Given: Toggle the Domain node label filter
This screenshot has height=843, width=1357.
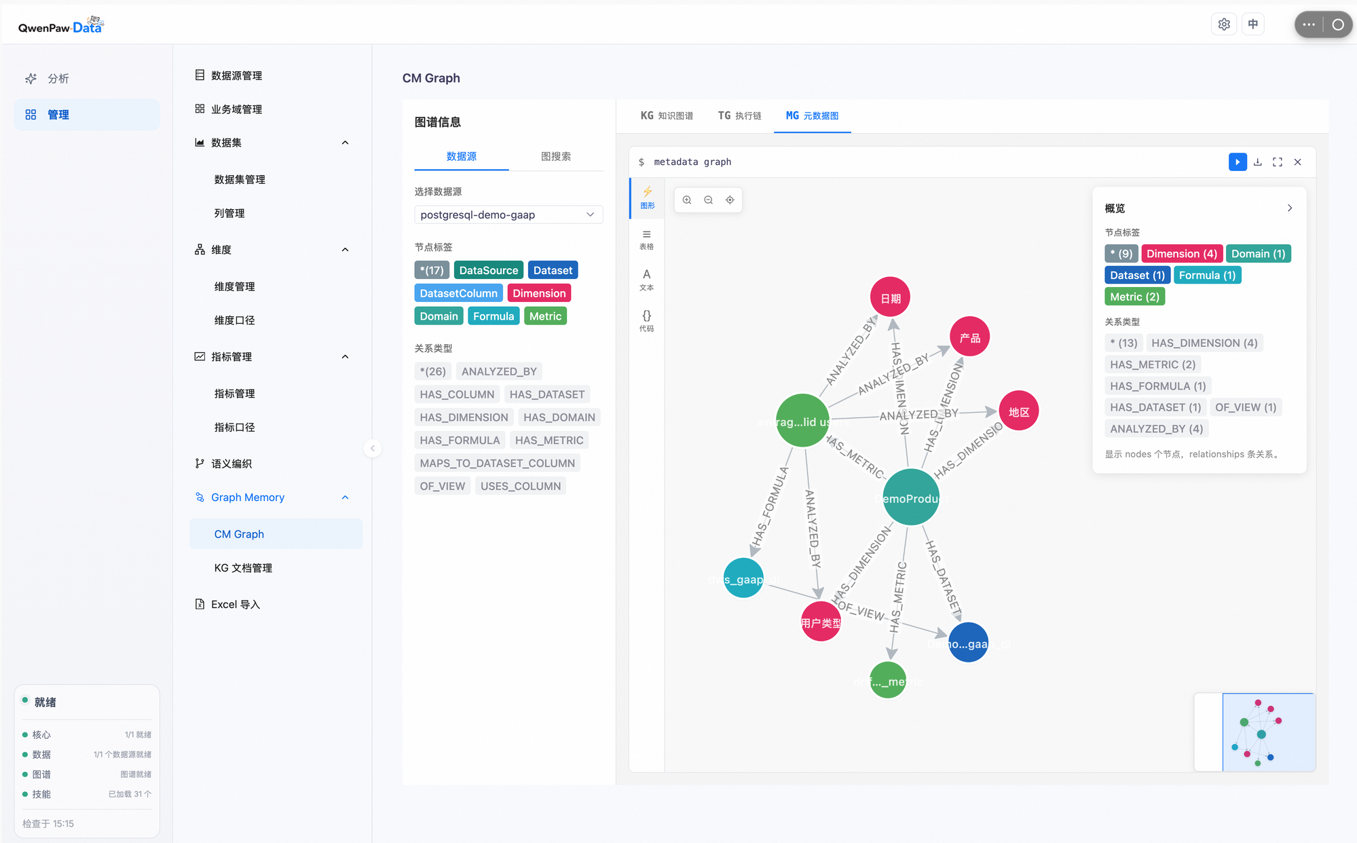Looking at the screenshot, I should (439, 316).
